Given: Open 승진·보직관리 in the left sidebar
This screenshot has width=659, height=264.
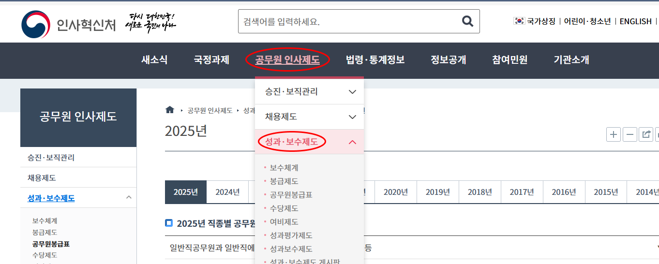Looking at the screenshot, I should (x=51, y=158).
